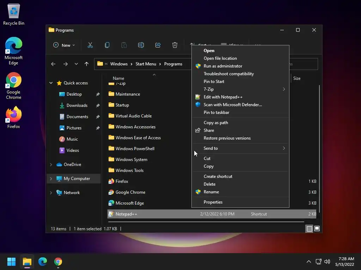Select Pin to Start
This screenshot has height=270, width=361.
click(x=240, y=82)
